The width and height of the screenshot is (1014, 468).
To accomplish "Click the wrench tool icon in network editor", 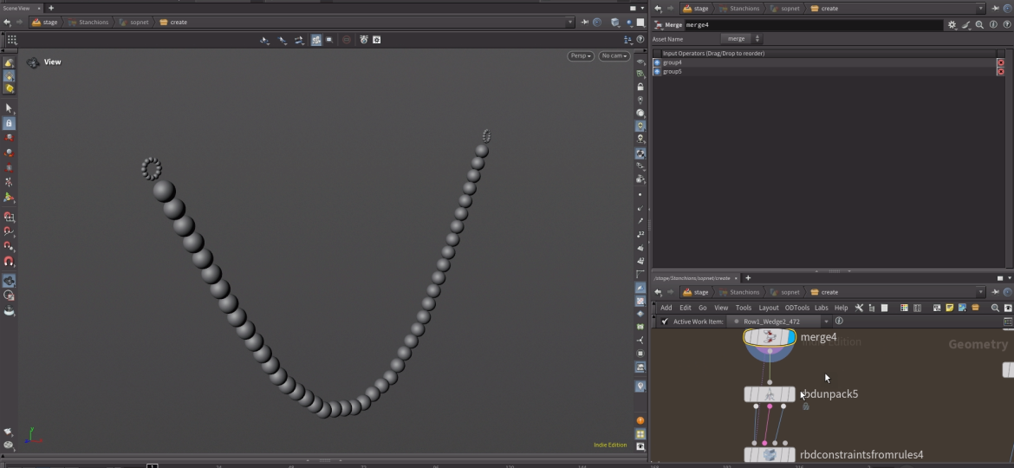I will [859, 308].
